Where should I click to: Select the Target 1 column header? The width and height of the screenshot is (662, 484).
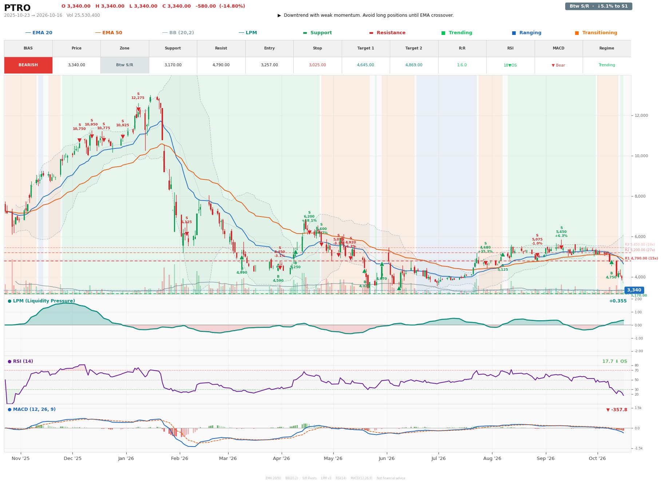tap(366, 48)
